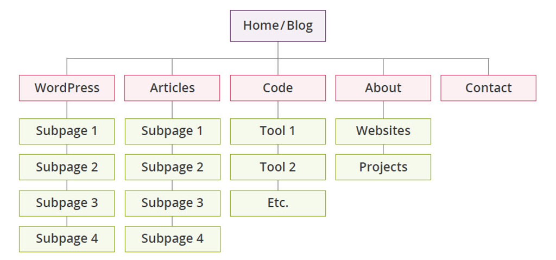Click Subpage 2 under Articles
Viewport: 556px width, 260px height.
point(172,167)
